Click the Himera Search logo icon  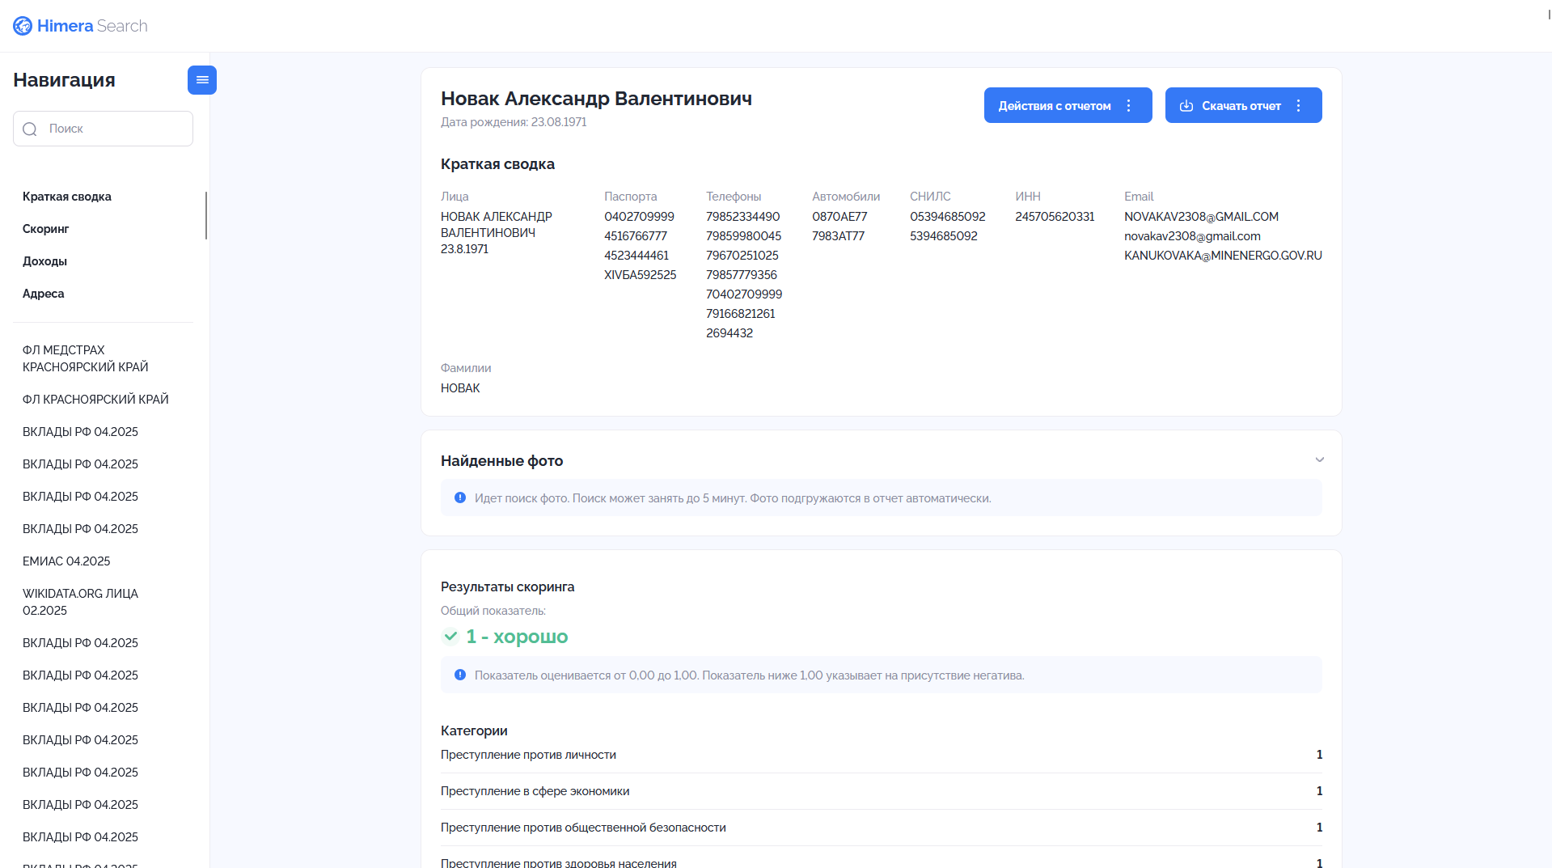click(x=23, y=26)
